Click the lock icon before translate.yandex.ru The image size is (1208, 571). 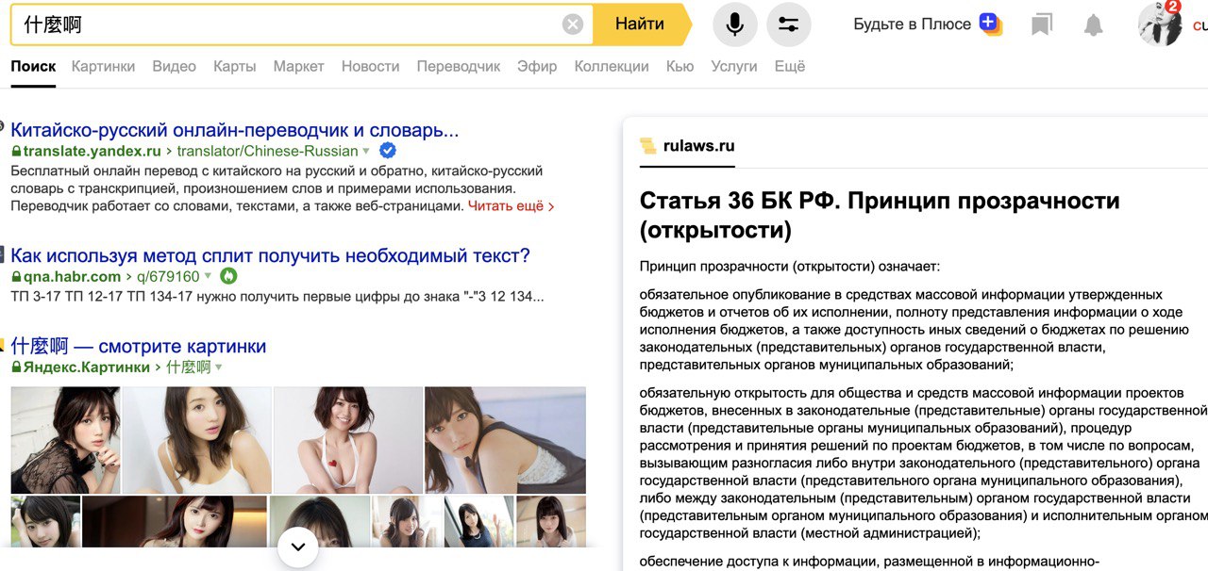point(16,151)
